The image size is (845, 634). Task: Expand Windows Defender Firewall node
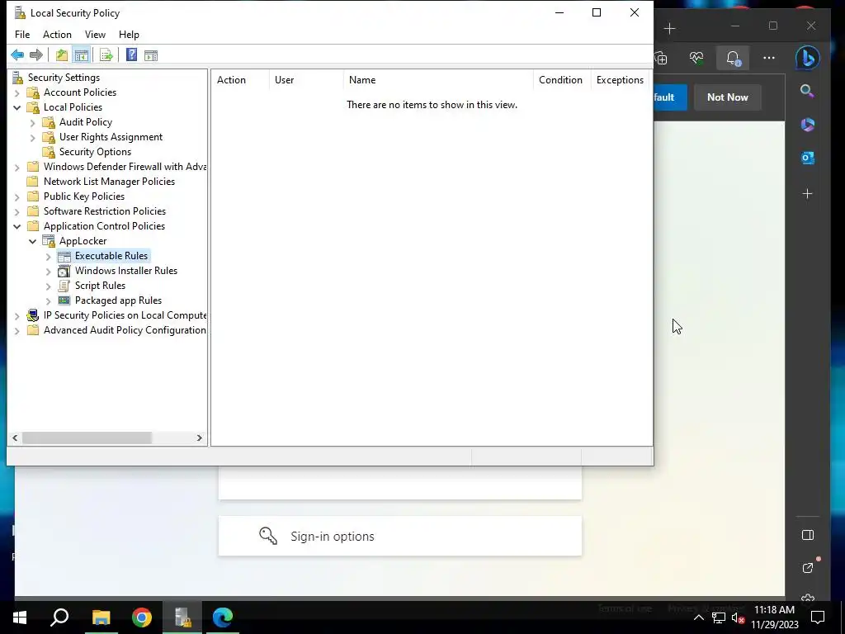[x=17, y=167]
